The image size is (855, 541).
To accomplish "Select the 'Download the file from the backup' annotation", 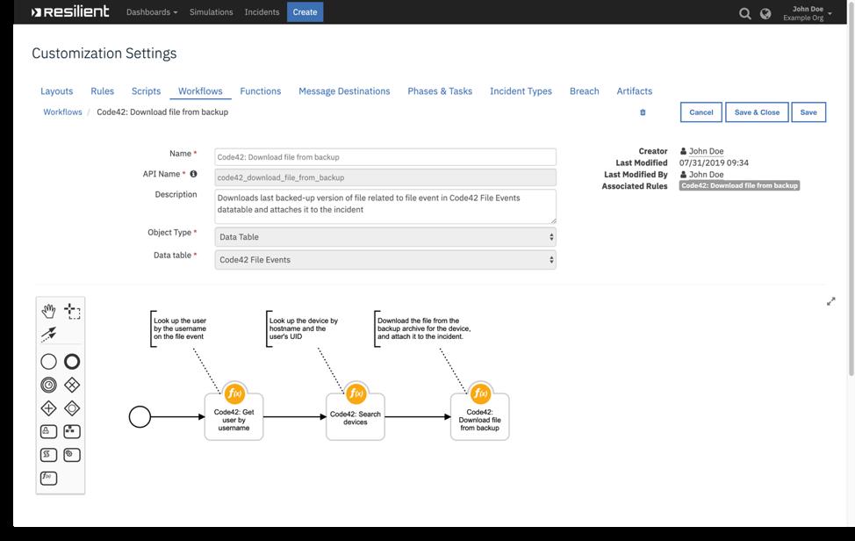I will coord(422,328).
